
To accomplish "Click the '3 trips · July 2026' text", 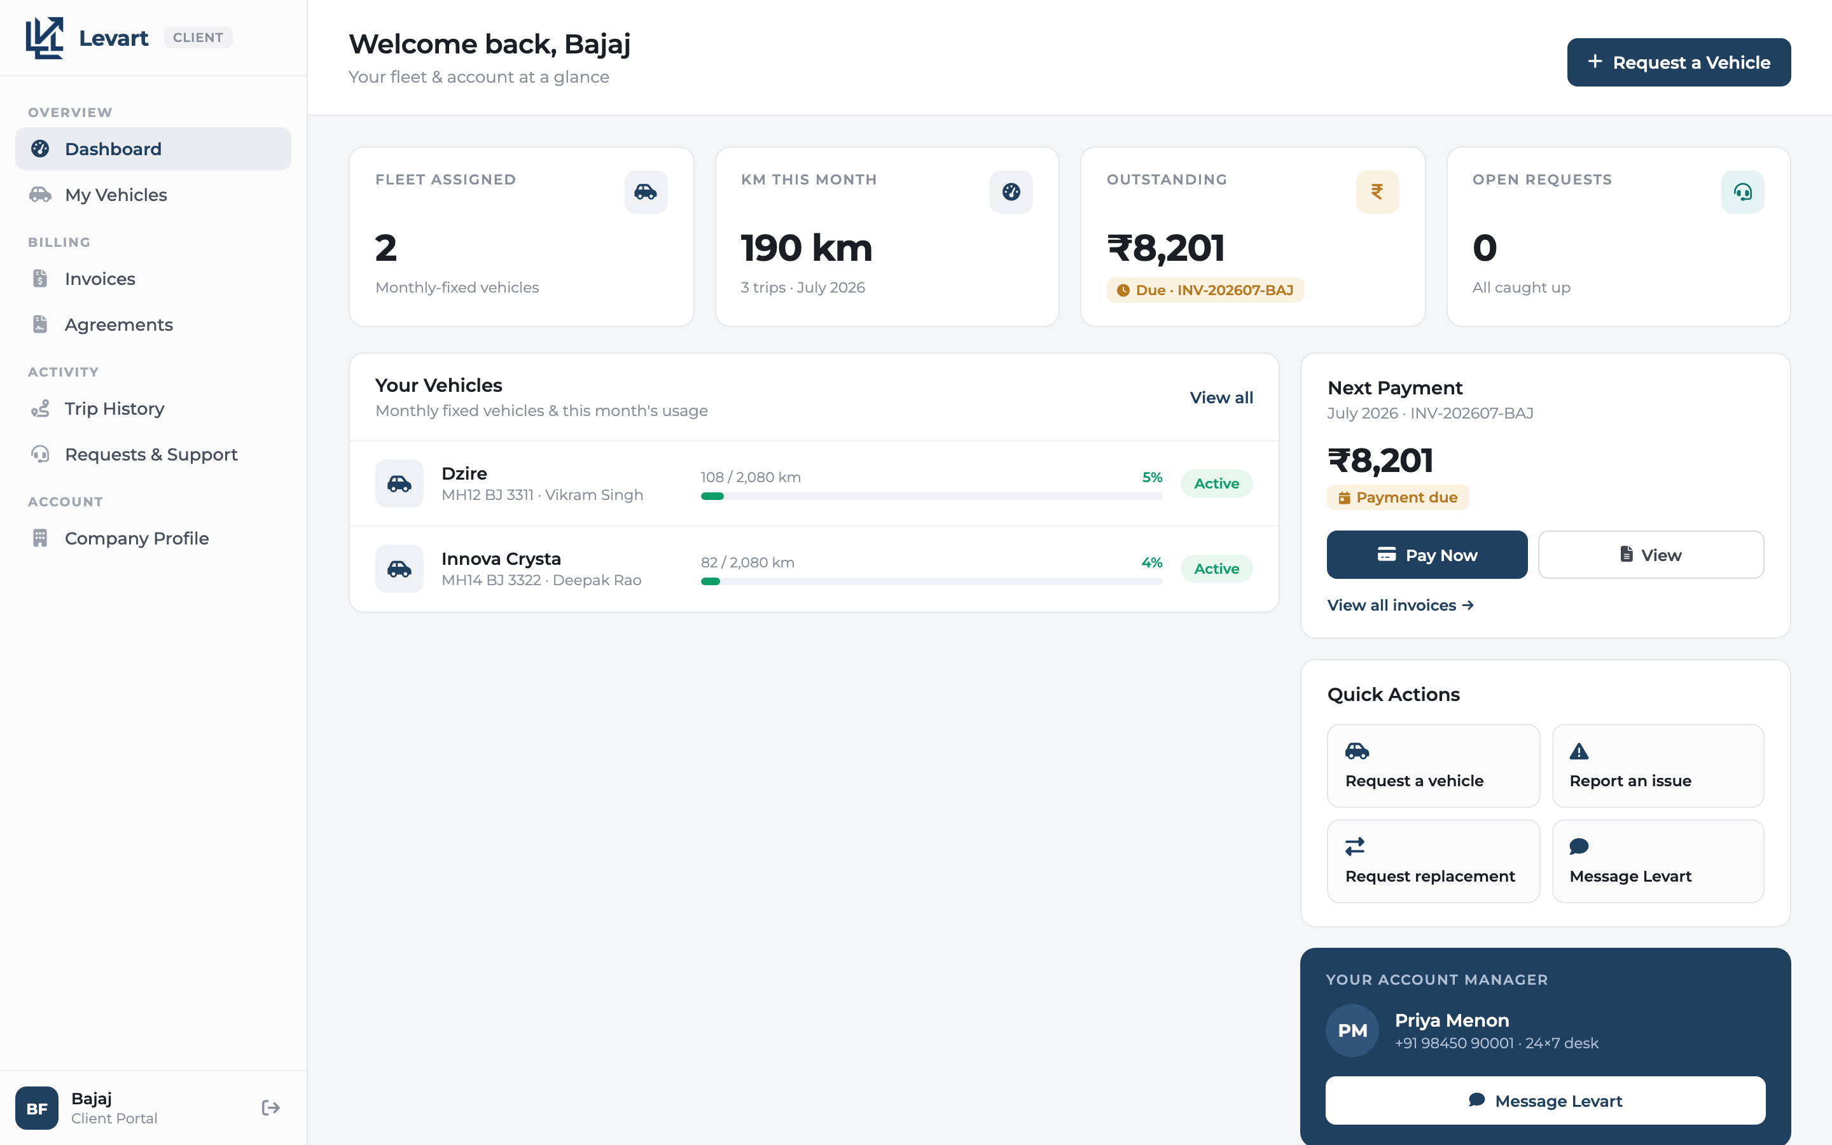I will pyautogui.click(x=802, y=288).
